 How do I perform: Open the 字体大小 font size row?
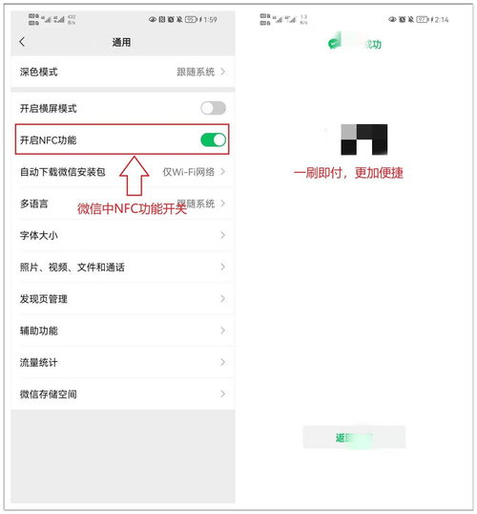point(123,235)
